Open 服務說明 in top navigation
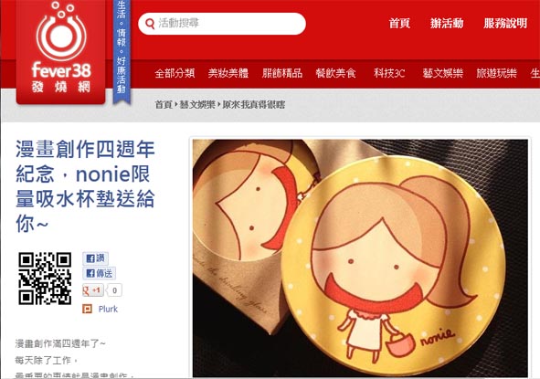 point(505,23)
